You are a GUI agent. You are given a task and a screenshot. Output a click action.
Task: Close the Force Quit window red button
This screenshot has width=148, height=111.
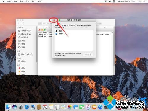54,20
